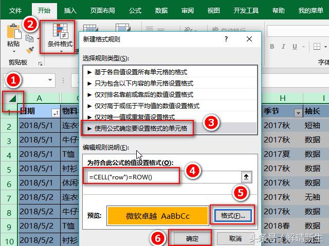
Task: Toggle Italic formatting
Action: [283, 47]
